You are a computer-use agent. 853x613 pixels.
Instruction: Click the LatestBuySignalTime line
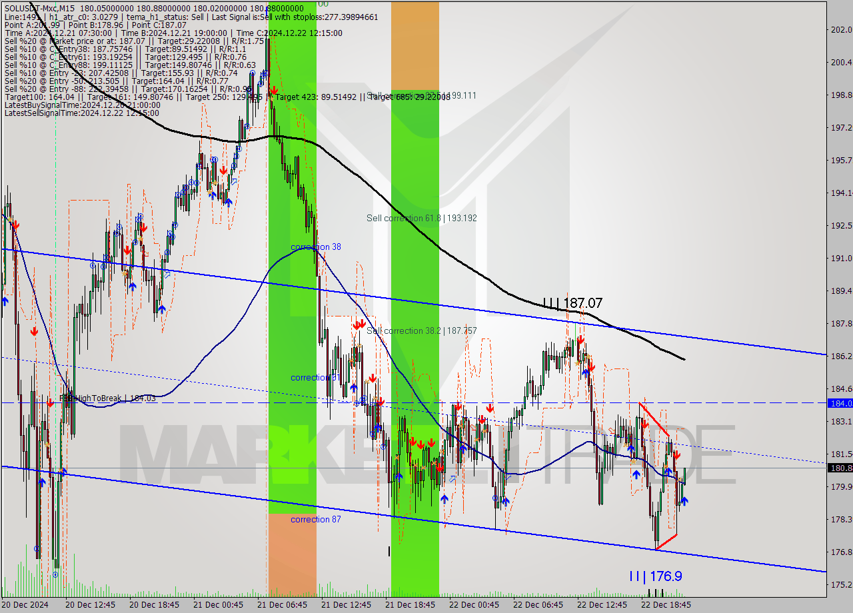point(82,105)
